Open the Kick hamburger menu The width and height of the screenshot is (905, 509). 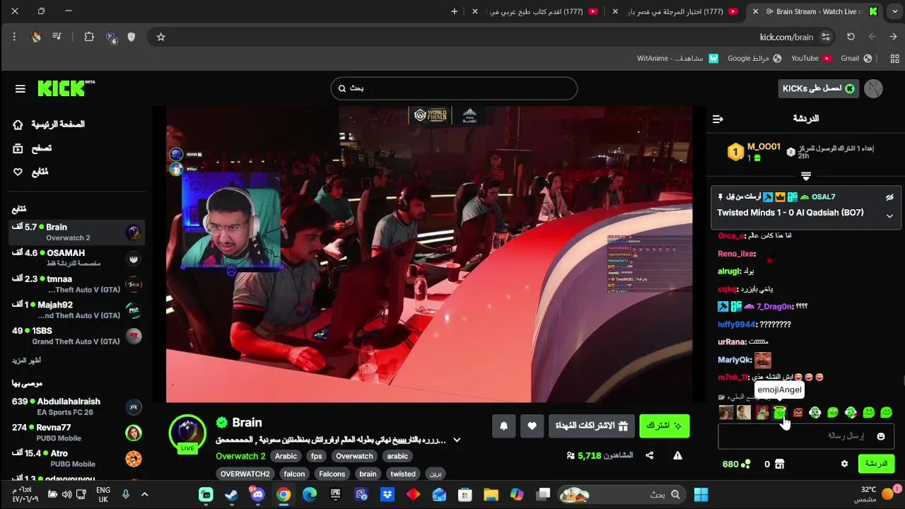click(x=20, y=88)
